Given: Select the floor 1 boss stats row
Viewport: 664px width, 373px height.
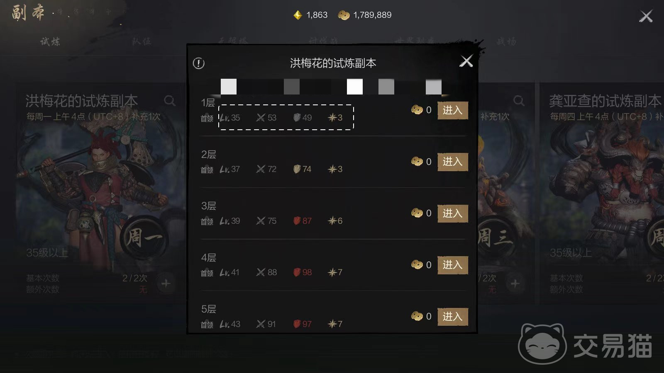Looking at the screenshot, I should 286,117.
